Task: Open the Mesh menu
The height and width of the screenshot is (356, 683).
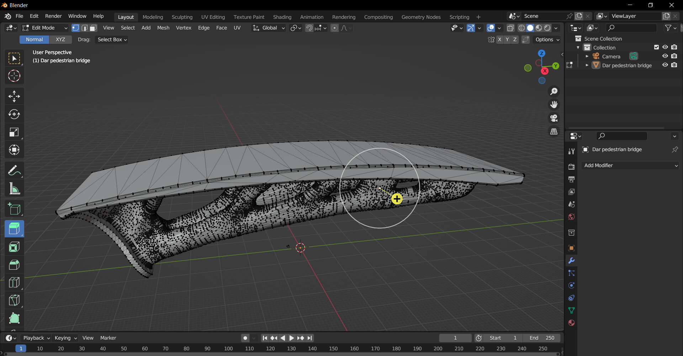Action: pyautogui.click(x=163, y=28)
